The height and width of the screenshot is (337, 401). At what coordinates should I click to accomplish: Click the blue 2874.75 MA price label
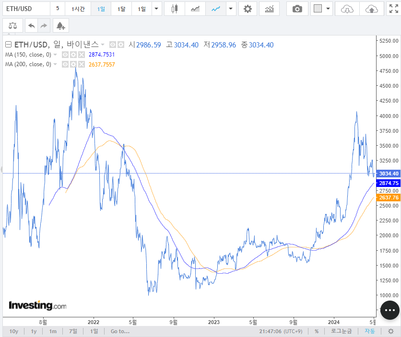pyautogui.click(x=389, y=183)
